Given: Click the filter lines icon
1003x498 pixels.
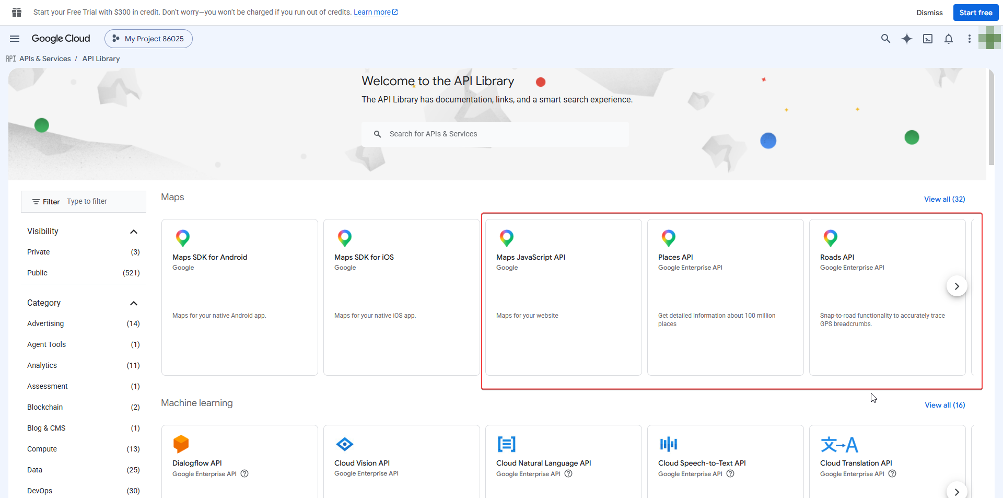Looking at the screenshot, I should click(x=36, y=202).
